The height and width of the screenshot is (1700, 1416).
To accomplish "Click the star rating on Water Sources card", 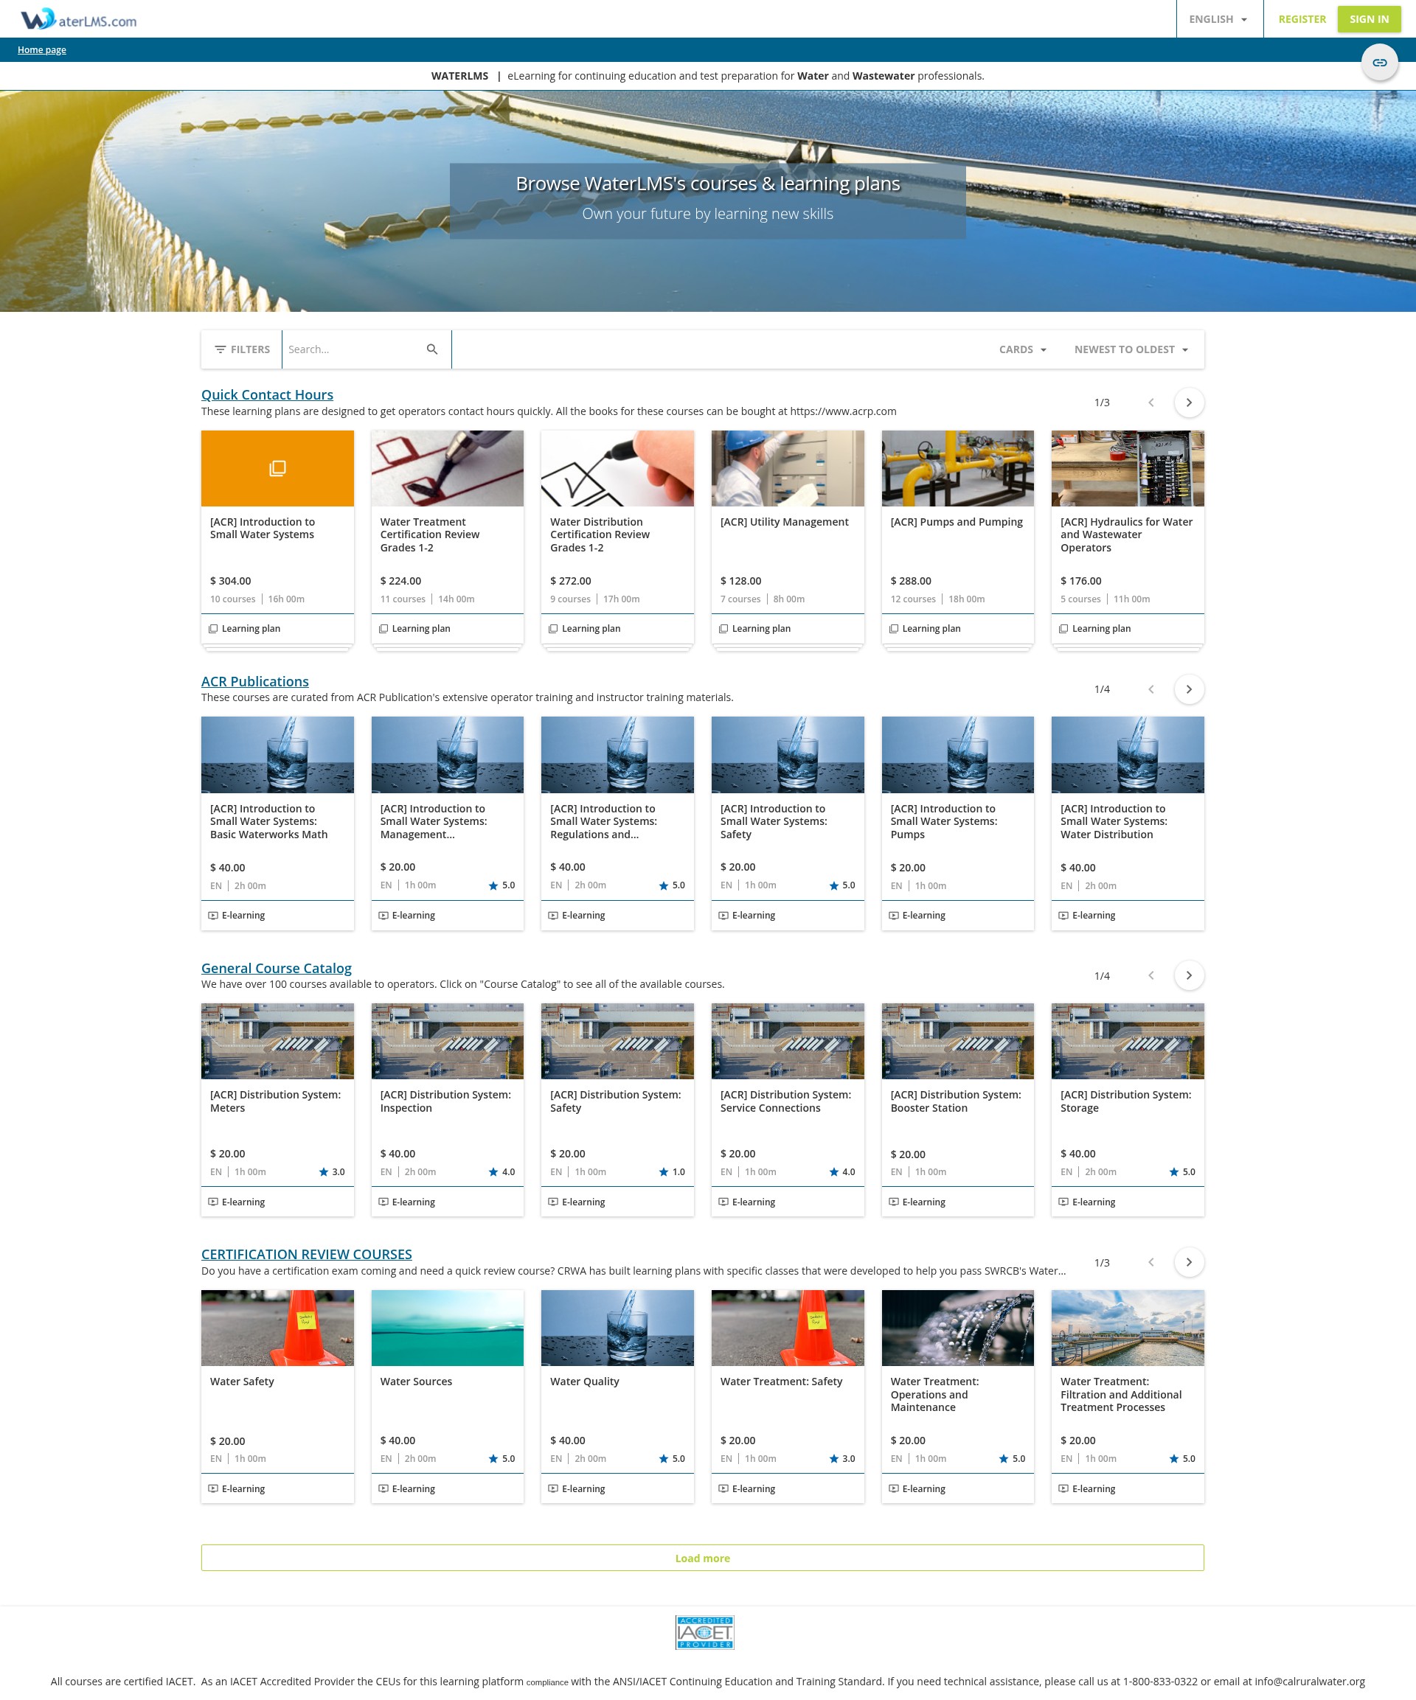I will click(502, 1458).
